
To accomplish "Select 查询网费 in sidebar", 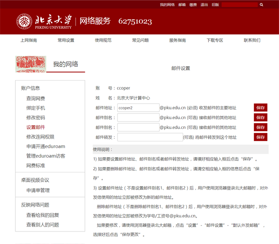I will tap(36, 99).
